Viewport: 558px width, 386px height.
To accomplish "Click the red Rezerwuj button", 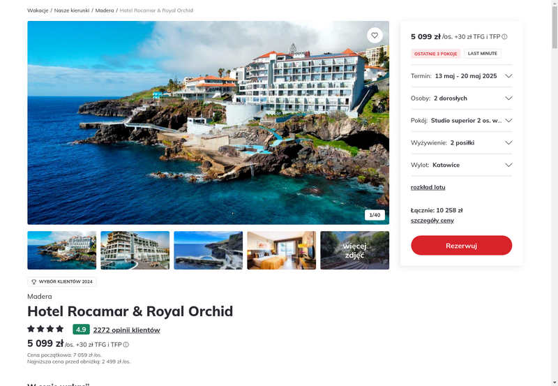I will coord(461,245).
